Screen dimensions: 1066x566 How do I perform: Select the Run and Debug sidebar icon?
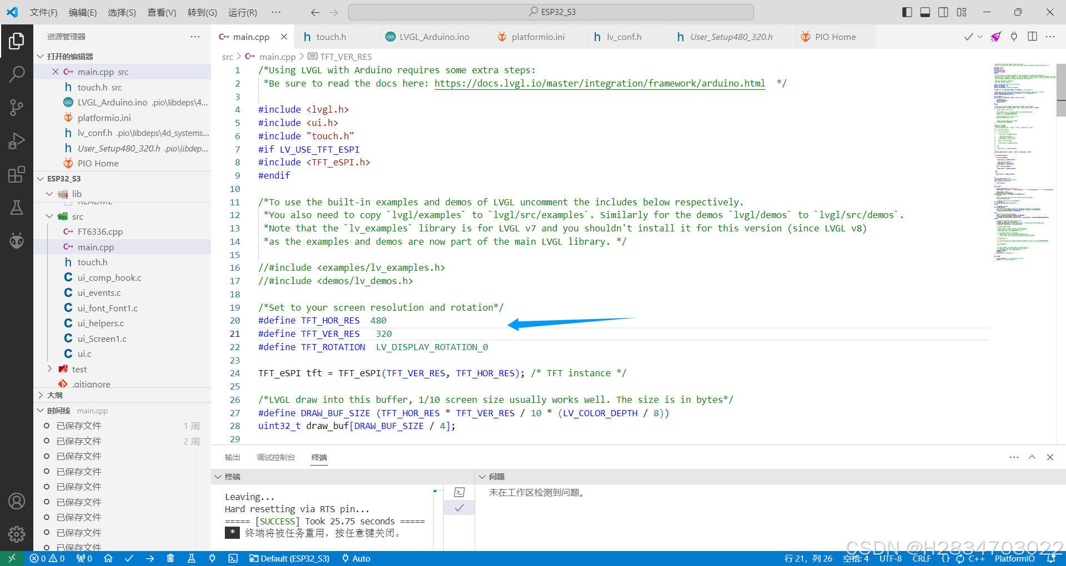click(17, 141)
